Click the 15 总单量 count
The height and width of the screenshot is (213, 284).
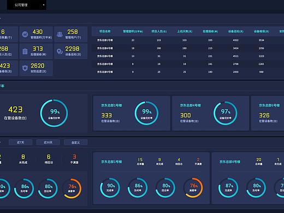(x=140, y=159)
